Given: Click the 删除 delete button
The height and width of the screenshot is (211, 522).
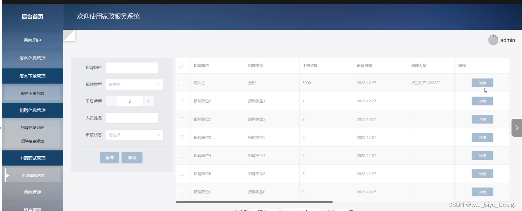Looking at the screenshot, I should 132,158.
